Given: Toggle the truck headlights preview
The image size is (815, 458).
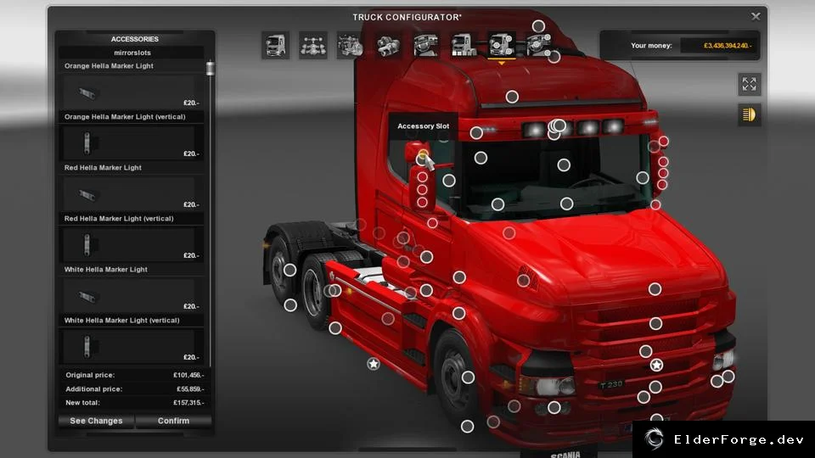Looking at the screenshot, I should [749, 114].
